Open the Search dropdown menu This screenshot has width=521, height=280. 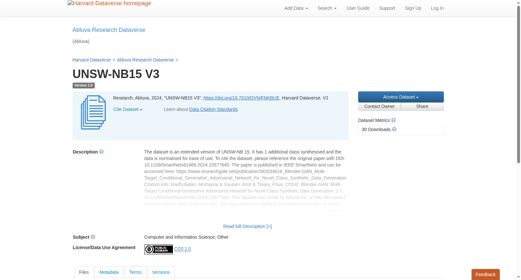pos(327,8)
